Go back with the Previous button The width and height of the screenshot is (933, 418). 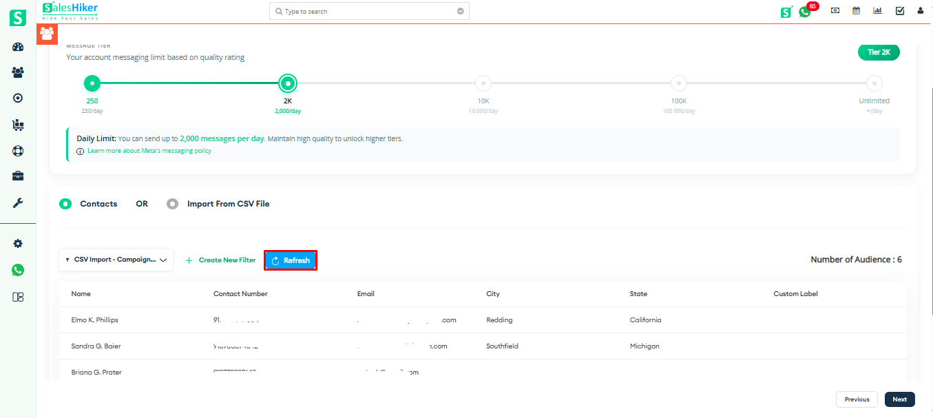[x=857, y=399]
